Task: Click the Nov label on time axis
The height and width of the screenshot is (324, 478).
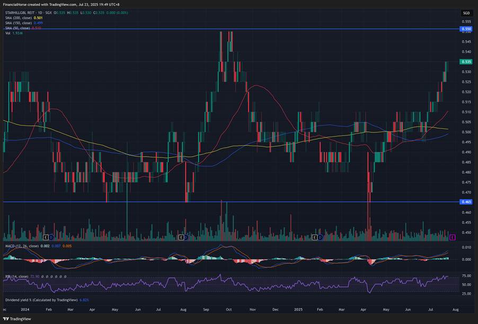Action: coord(252,309)
